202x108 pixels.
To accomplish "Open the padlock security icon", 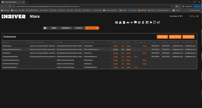I will [x=151, y=22].
